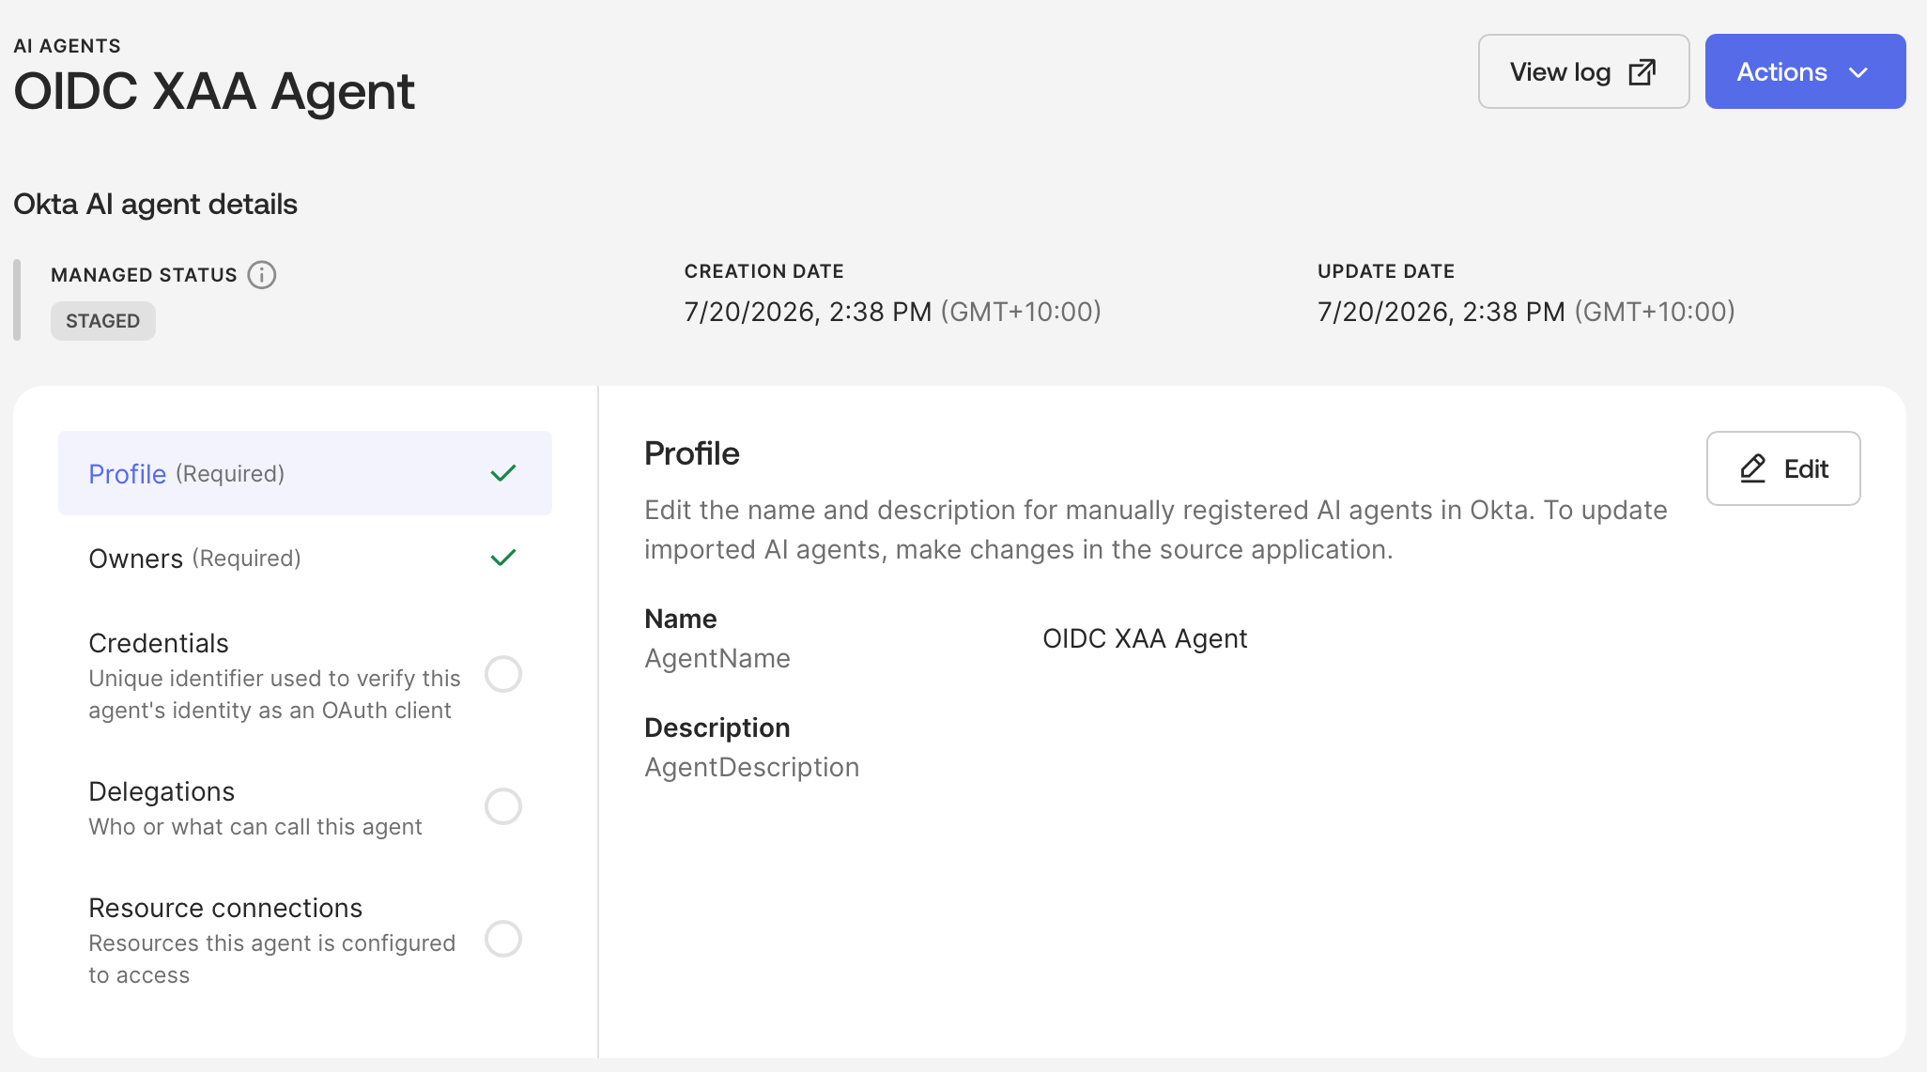
Task: Click the green checkmark beside Profile
Action: coord(503,473)
